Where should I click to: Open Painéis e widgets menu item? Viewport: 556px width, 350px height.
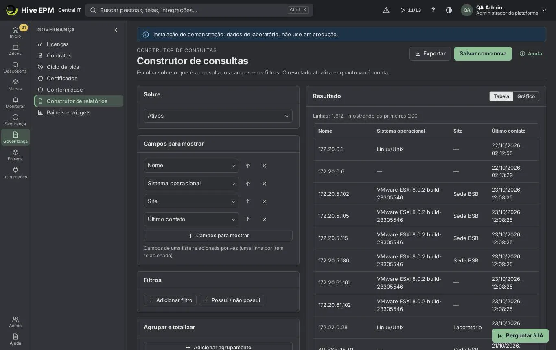point(79,112)
